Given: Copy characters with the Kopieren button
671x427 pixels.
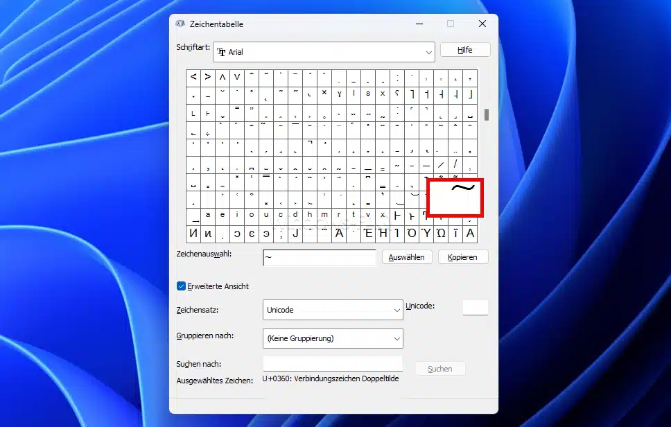Looking at the screenshot, I should pos(462,257).
